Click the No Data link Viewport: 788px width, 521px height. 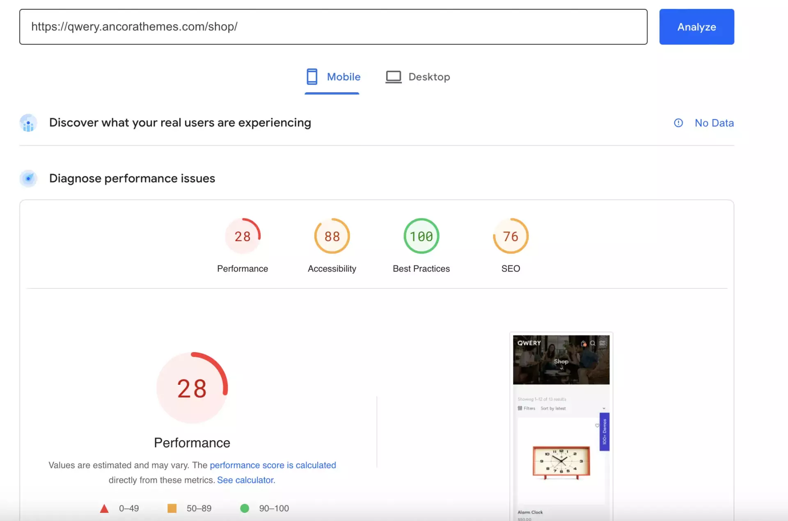coord(714,123)
